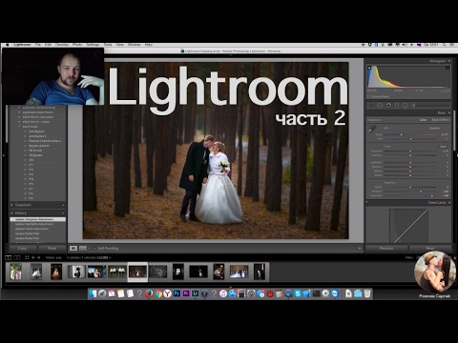Open the Develop menu

tap(62, 45)
